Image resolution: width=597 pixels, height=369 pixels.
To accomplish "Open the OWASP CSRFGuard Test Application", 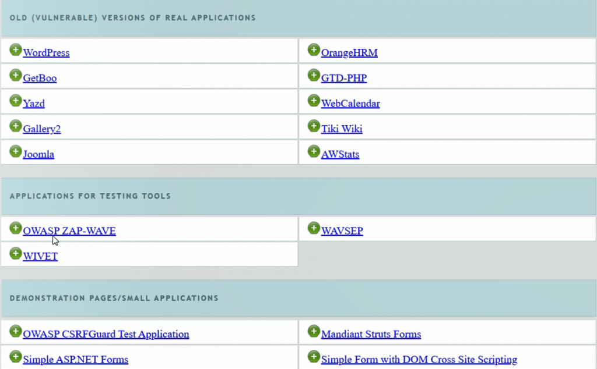I will [x=106, y=334].
